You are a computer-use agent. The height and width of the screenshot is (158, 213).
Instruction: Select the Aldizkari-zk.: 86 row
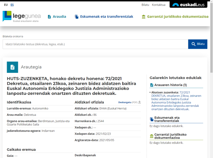[107, 115]
